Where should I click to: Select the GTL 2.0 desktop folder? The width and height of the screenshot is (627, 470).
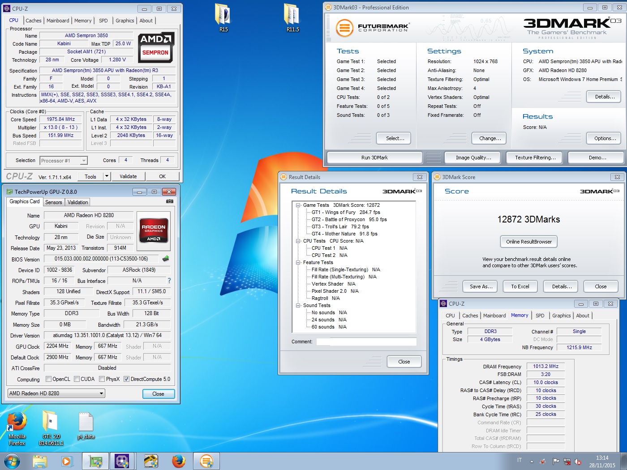[51, 428]
